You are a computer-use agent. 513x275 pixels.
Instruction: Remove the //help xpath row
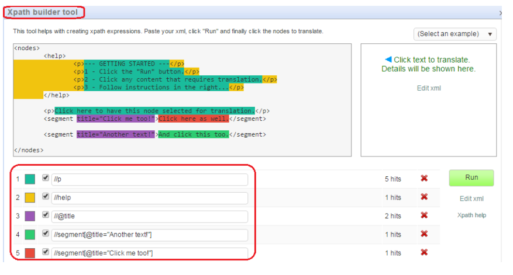point(424,197)
